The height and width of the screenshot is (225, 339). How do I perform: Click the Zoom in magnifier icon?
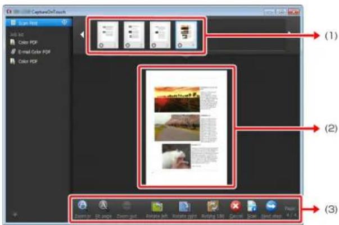point(83,205)
